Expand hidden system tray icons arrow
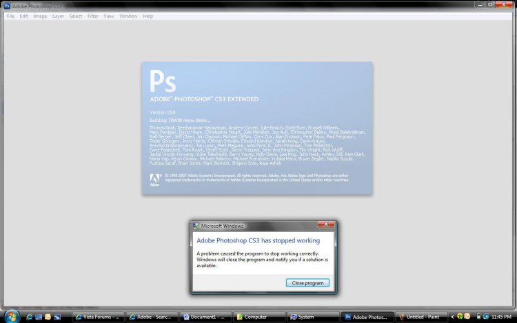The height and width of the screenshot is (323, 517). coord(452,317)
